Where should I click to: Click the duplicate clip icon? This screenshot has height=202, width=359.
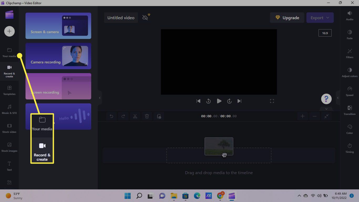point(159,116)
